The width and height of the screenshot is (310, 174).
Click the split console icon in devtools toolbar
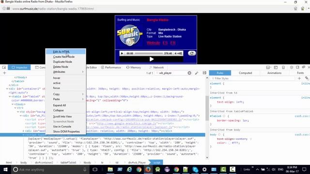[276, 68]
